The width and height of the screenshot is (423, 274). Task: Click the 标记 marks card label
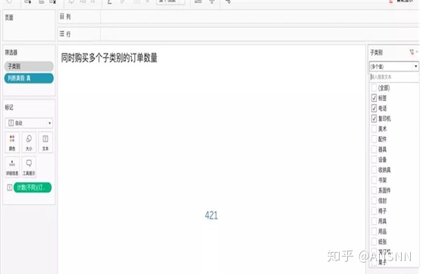click(9, 107)
